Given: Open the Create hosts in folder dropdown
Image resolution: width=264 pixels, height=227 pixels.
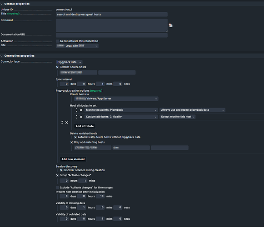Looking at the screenshot, I should [x=116, y=99].
